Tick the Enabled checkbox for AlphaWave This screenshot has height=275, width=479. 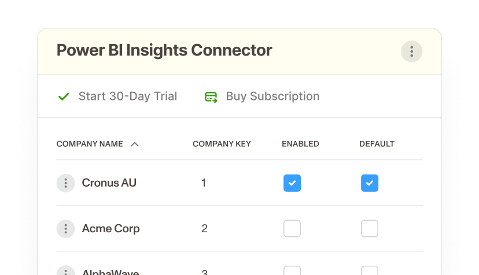pyautogui.click(x=292, y=270)
